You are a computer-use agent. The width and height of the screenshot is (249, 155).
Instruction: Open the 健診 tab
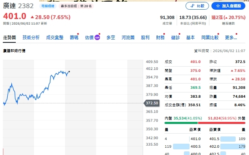[x=175, y=38]
